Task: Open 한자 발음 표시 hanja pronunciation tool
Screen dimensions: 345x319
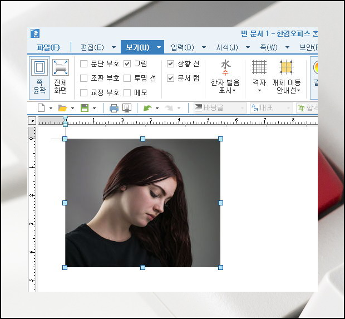Action: 225,77
